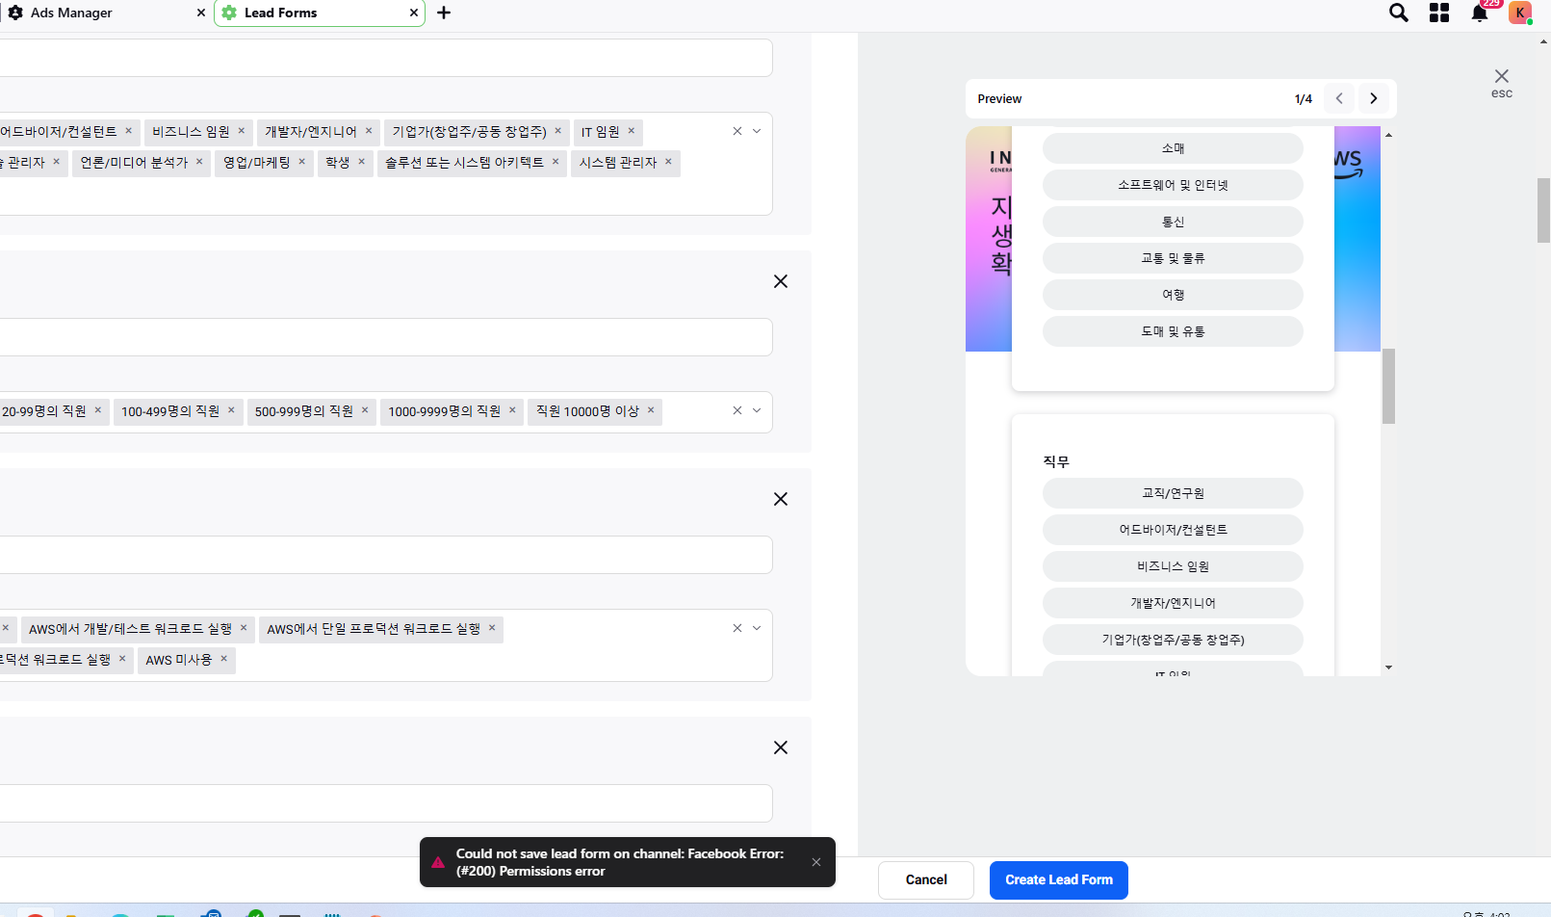Clear all job role tags
The height and width of the screenshot is (917, 1551).
737,131
